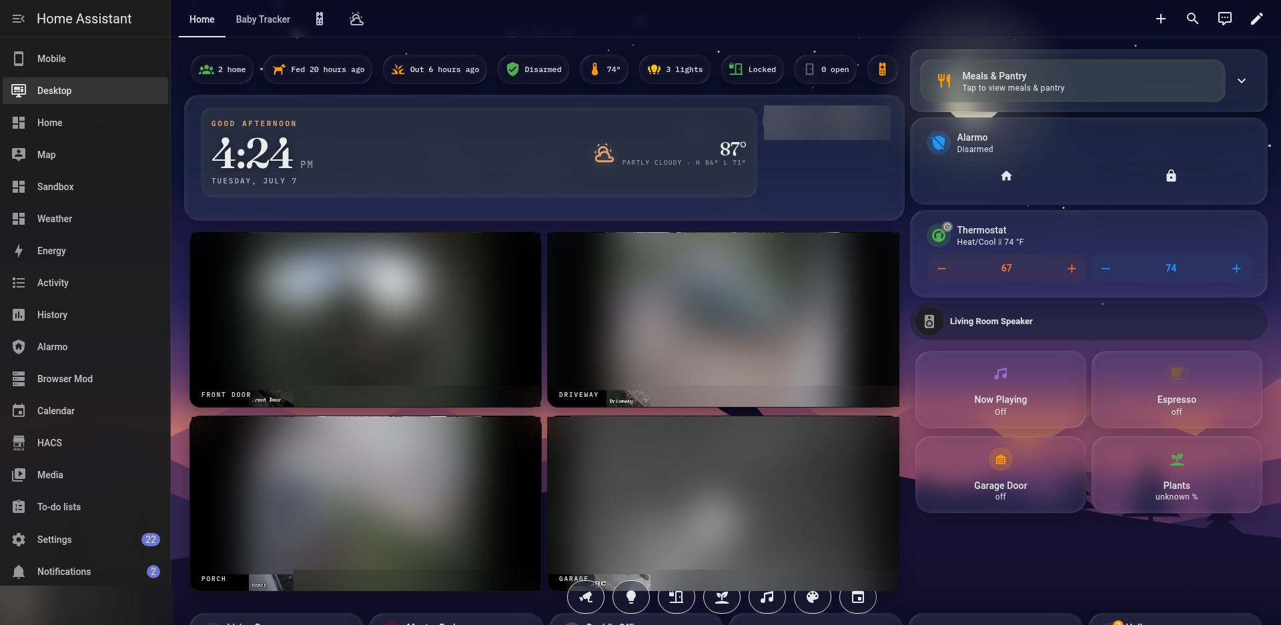Toggle the Espresso tile
This screenshot has width=1281, height=625.
[1176, 390]
